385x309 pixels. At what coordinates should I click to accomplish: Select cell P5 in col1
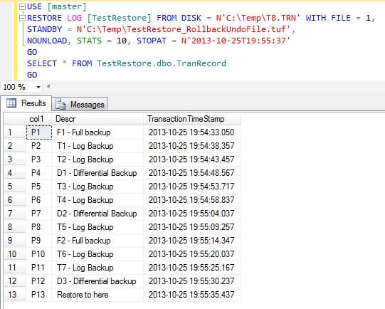point(39,187)
